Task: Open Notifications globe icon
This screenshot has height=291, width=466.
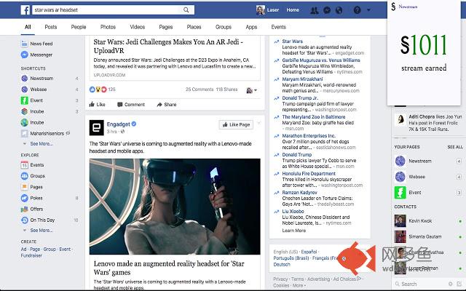Action: click(x=339, y=10)
